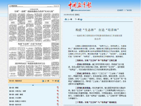Go to 返回首页 link
Screen dimensions: 141x106
coord(120,10)
